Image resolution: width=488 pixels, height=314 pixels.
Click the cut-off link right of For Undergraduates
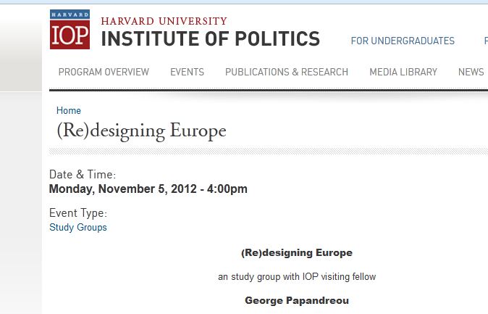click(485, 41)
